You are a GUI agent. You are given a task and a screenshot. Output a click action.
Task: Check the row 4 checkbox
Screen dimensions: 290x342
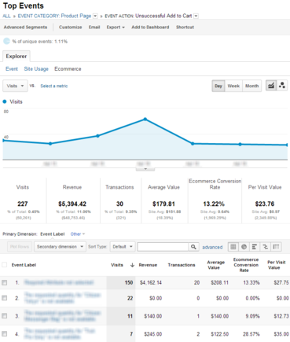click(5, 333)
